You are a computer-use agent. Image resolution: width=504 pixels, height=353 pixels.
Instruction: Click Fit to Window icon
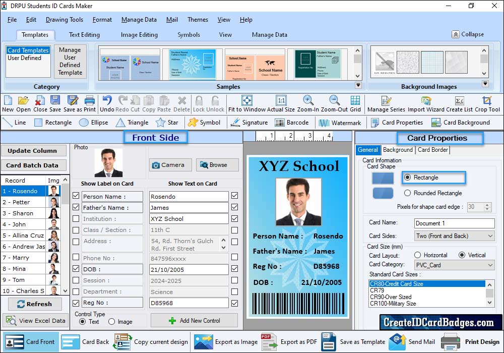[247, 100]
